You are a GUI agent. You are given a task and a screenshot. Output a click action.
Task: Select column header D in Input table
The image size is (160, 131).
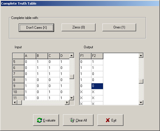[x=64, y=56]
